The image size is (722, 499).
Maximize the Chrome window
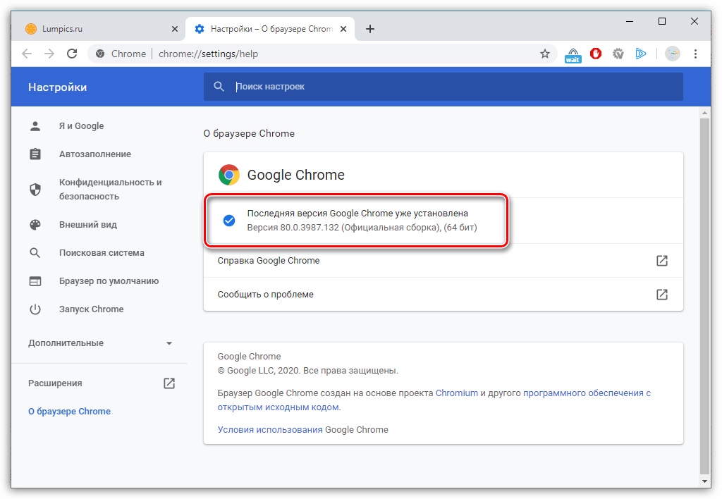[x=661, y=21]
